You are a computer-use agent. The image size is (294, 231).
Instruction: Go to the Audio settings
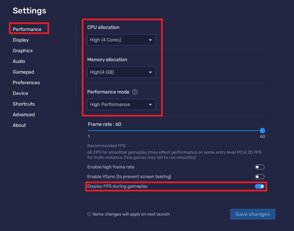point(19,61)
